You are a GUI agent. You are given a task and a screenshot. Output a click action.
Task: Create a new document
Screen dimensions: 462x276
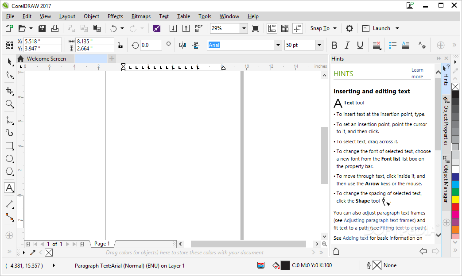pyautogui.click(x=9, y=28)
